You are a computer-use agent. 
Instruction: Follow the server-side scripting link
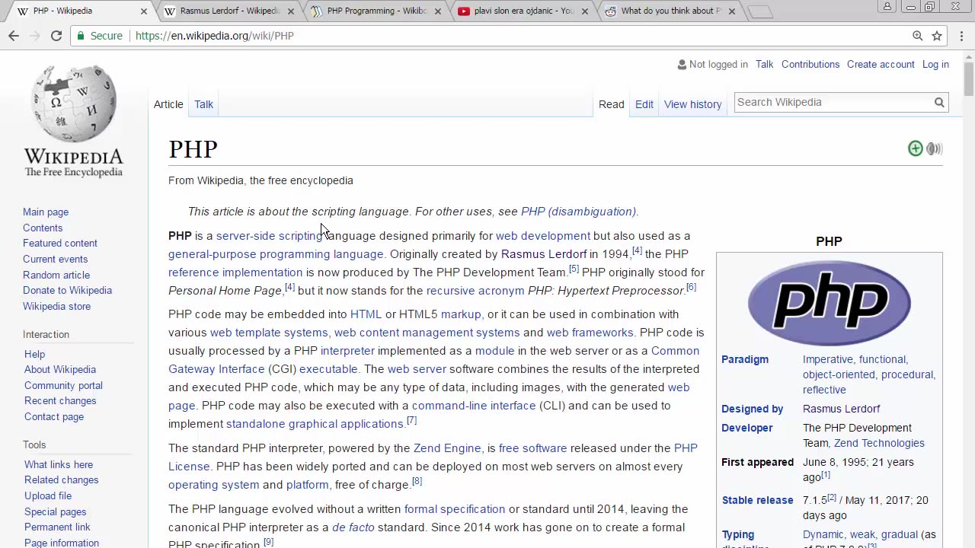(x=270, y=236)
